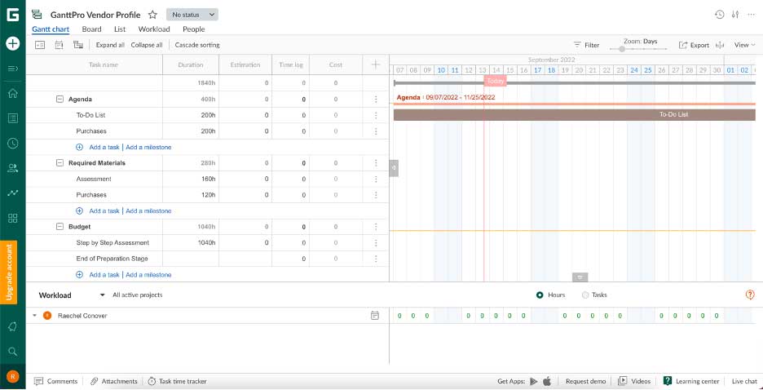Screen dimensions: 763x390
Task: Adjust the Zoom Days slider handle
Action: [622, 49]
